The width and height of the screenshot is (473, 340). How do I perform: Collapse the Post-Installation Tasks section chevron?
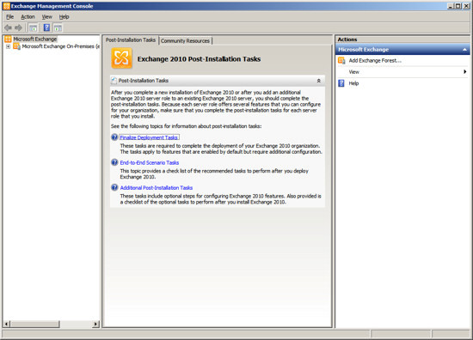tap(318, 81)
